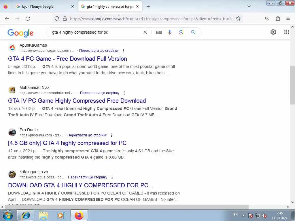295x221 pixels.
Task: Click the Firefox taskbar button
Action: (x=79, y=215)
